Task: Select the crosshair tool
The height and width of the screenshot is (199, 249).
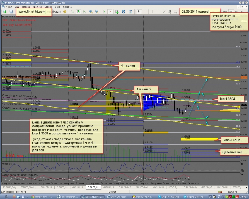Action: click(x=145, y=12)
